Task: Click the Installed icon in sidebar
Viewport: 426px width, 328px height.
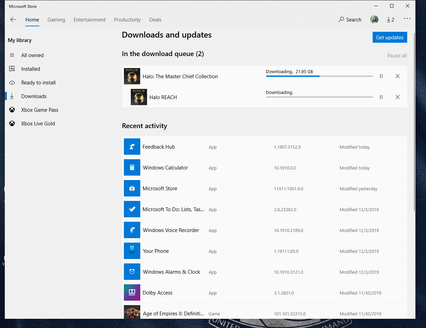Action: point(12,69)
